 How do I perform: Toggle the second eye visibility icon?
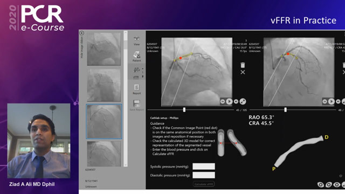click(328, 184)
